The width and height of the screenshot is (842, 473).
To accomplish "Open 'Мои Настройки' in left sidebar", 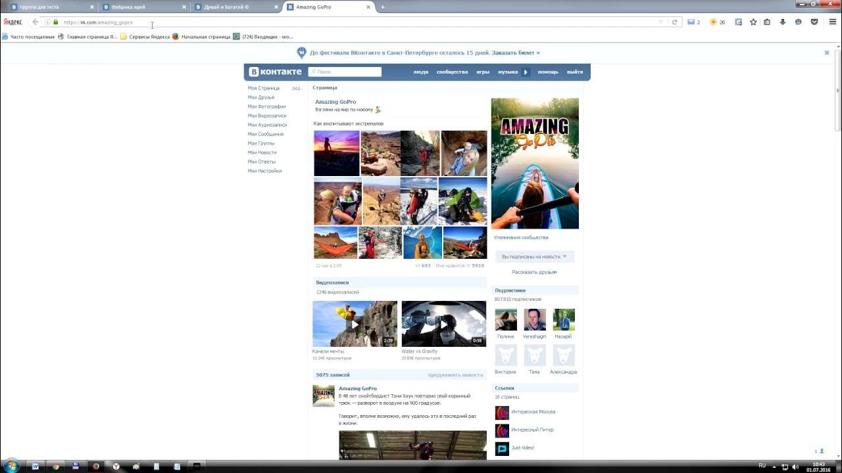I will 264,171.
